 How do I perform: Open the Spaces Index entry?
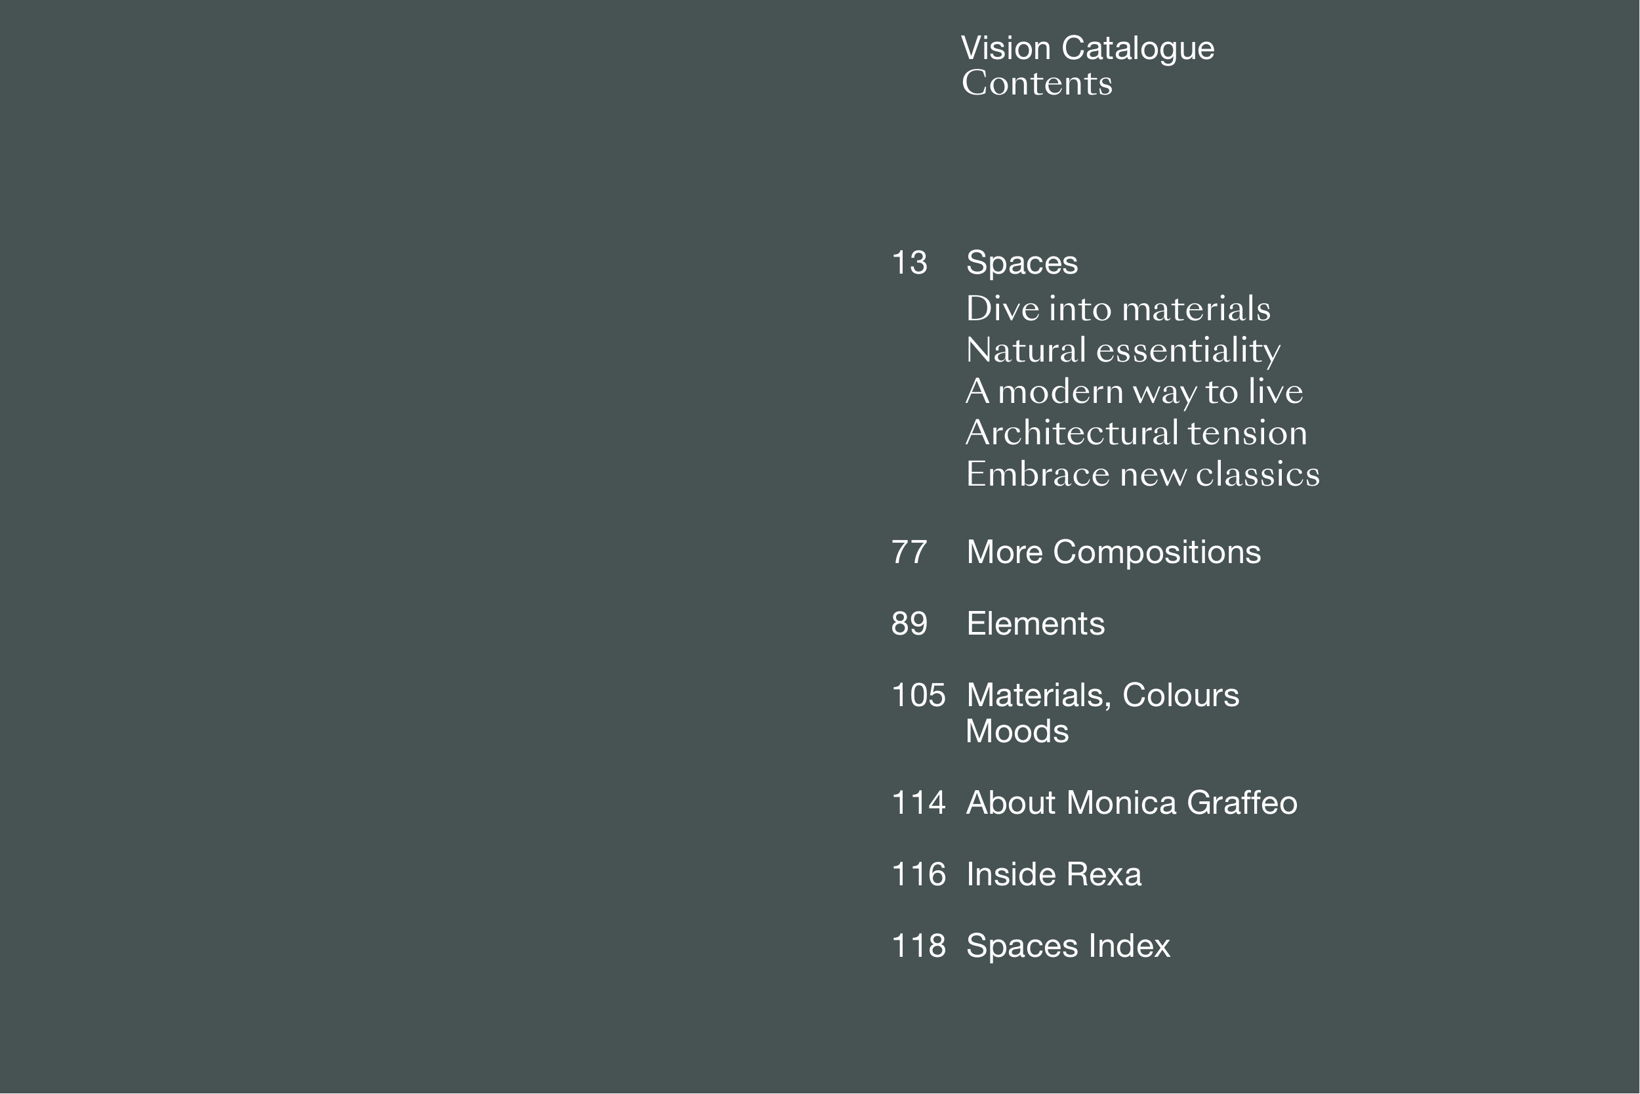[1067, 947]
